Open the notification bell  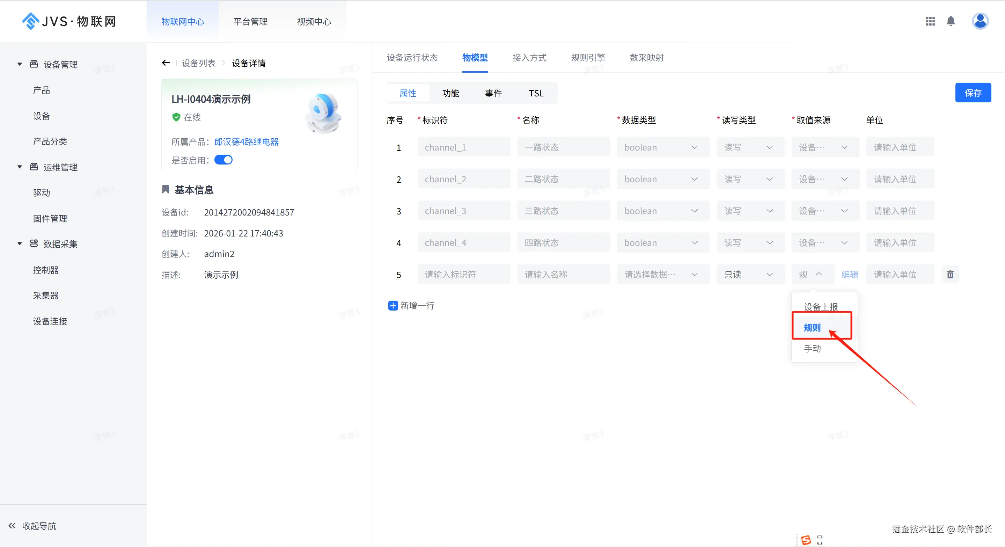(951, 21)
